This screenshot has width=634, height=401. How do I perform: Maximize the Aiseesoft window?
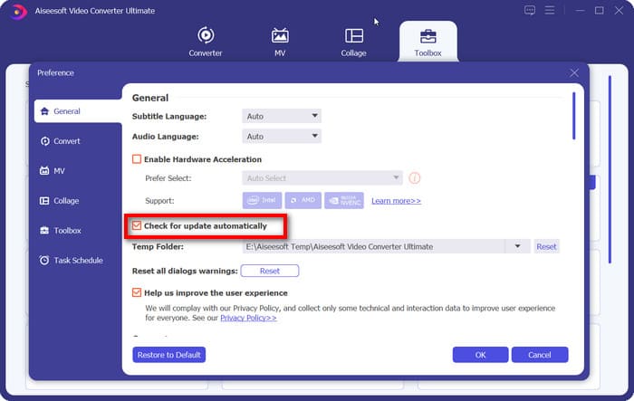[600, 11]
